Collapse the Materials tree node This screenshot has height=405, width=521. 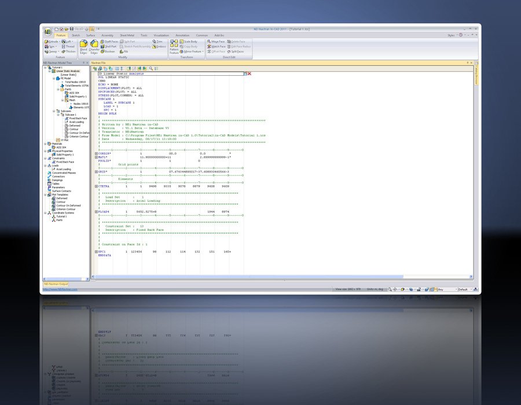pyautogui.click(x=45, y=143)
